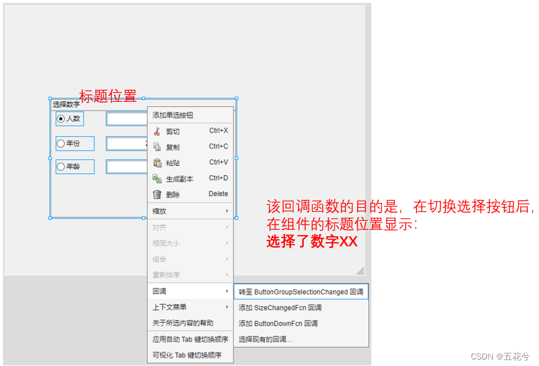Click the 生成副本 duplicate icon

[157, 179]
